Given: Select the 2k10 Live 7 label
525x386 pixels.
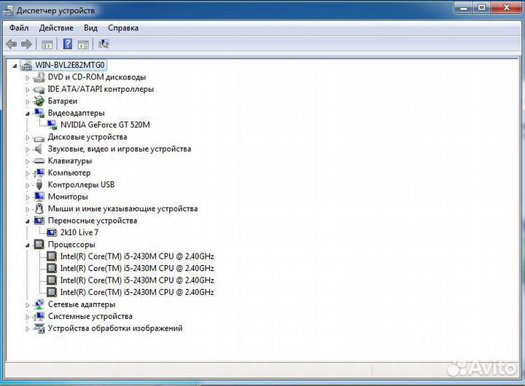Looking at the screenshot, I should pyautogui.click(x=79, y=232).
